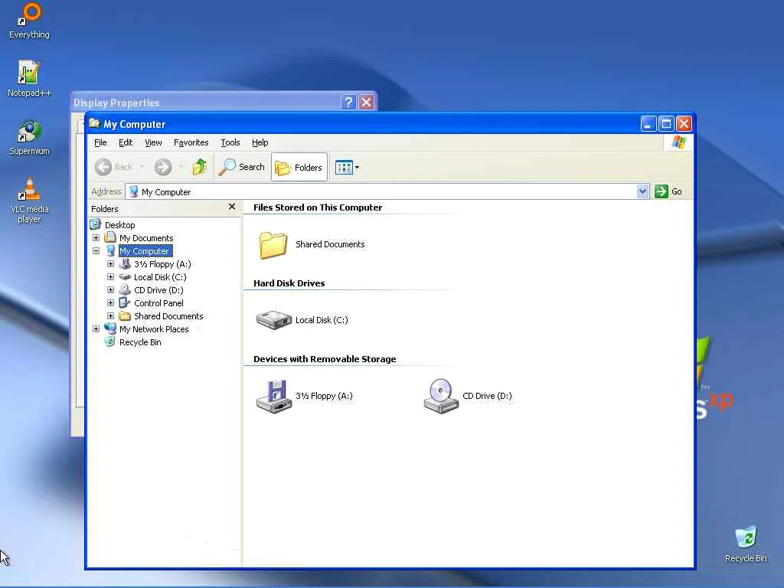This screenshot has height=588, width=784.
Task: Select the VLC media player desktop icon
Action: pos(29,201)
